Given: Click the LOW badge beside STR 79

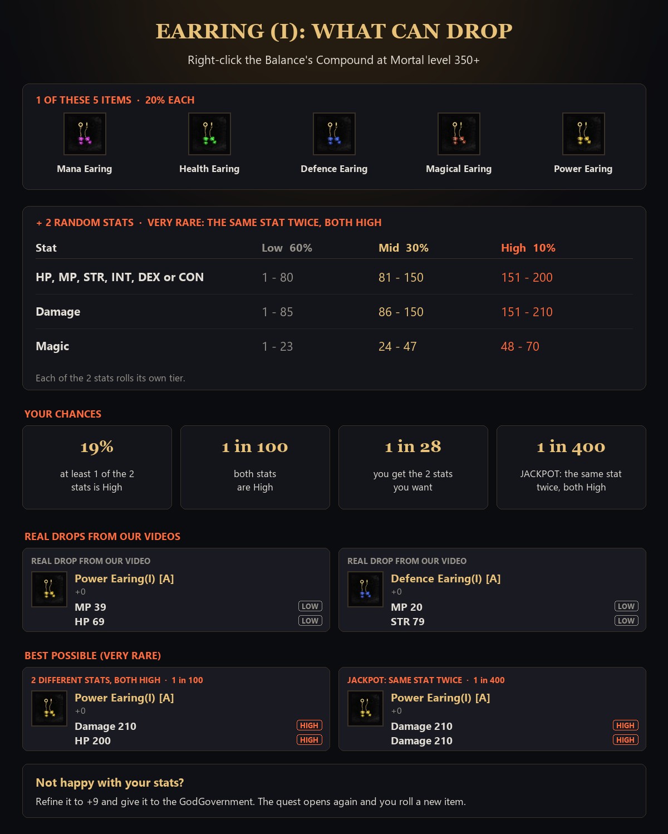Looking at the screenshot, I should (x=626, y=621).
